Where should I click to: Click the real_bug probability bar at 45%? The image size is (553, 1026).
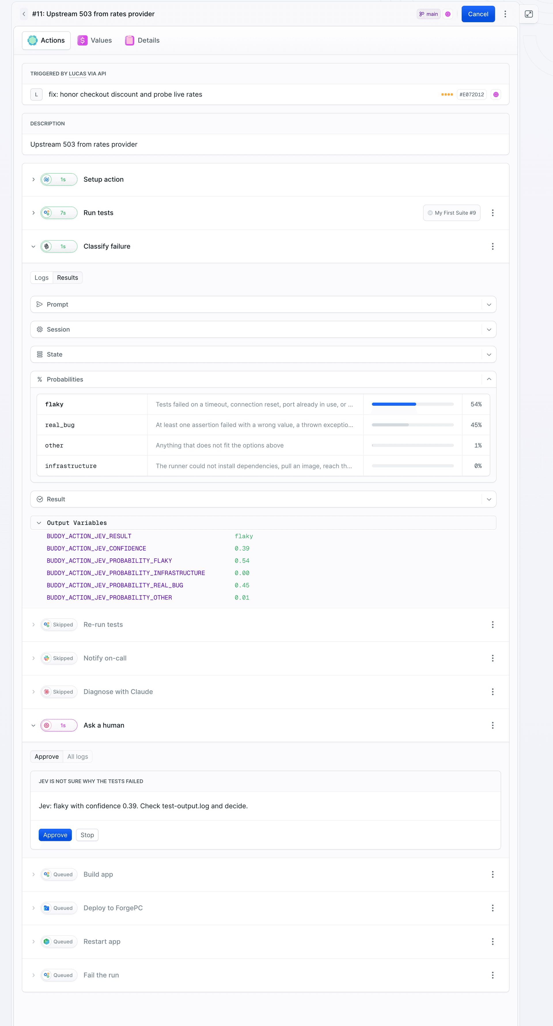[413, 425]
